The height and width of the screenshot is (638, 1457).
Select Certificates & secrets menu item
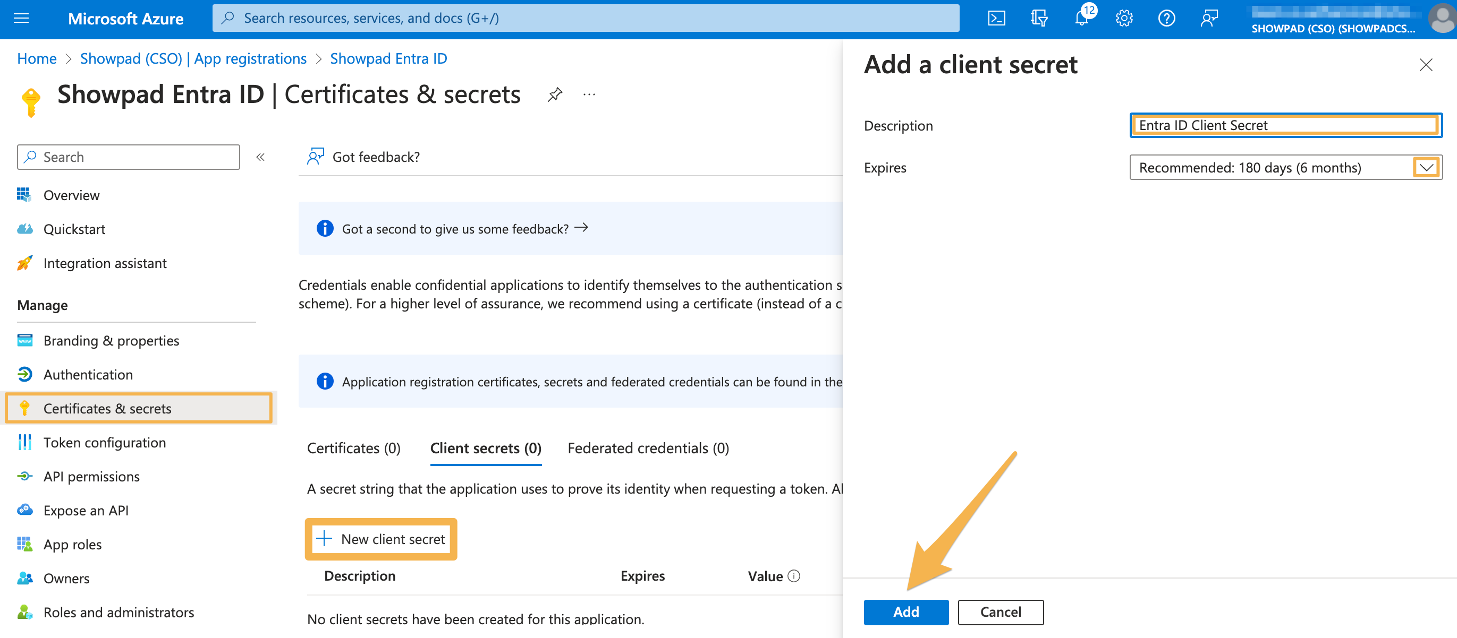pos(139,408)
